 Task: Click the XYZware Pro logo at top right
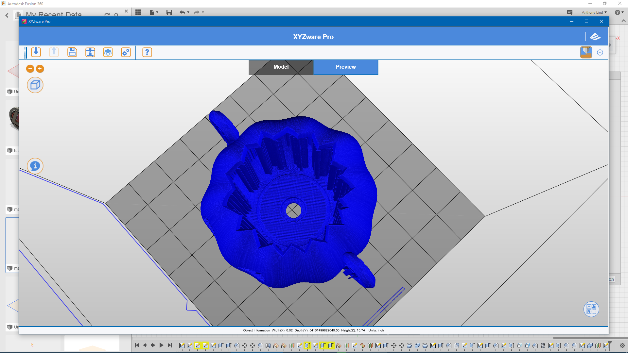pos(595,37)
